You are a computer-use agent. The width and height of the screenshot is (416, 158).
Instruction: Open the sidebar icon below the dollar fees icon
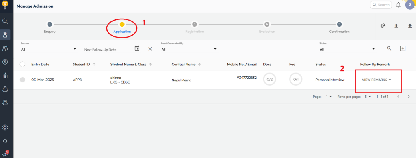5,76
